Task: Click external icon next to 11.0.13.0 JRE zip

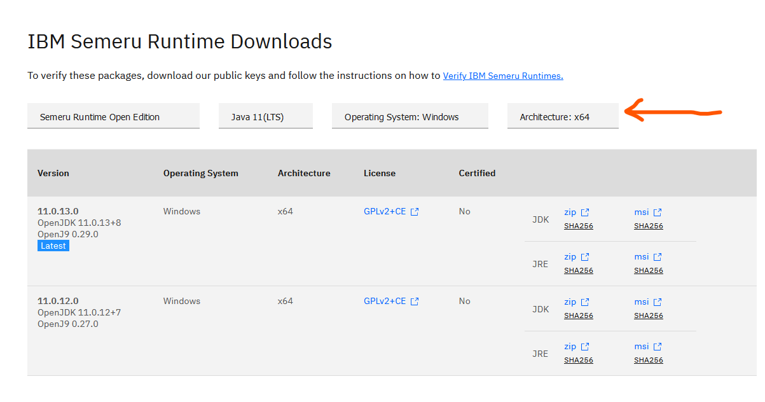Action: coord(585,257)
